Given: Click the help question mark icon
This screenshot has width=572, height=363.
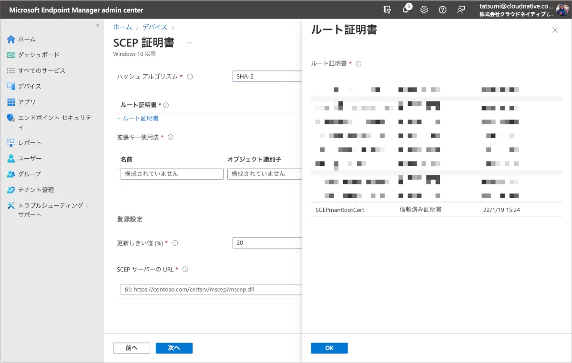Looking at the screenshot, I should [442, 10].
